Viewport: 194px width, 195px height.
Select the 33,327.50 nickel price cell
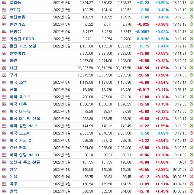pyautogui.click(x=85, y=68)
